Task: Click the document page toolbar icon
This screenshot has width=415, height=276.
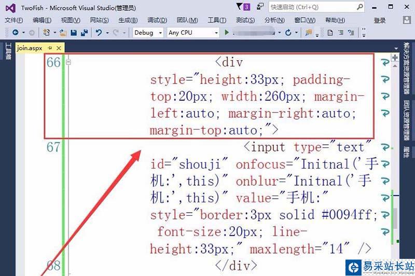Action: click(330, 33)
